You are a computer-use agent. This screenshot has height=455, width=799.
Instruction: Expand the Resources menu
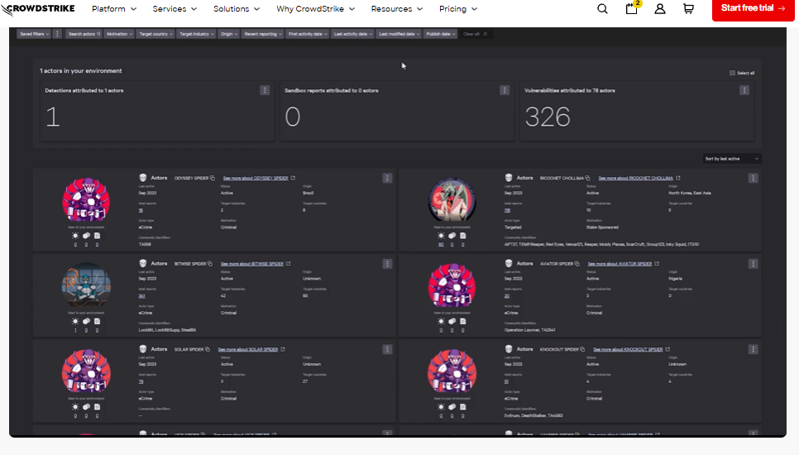pyautogui.click(x=397, y=8)
